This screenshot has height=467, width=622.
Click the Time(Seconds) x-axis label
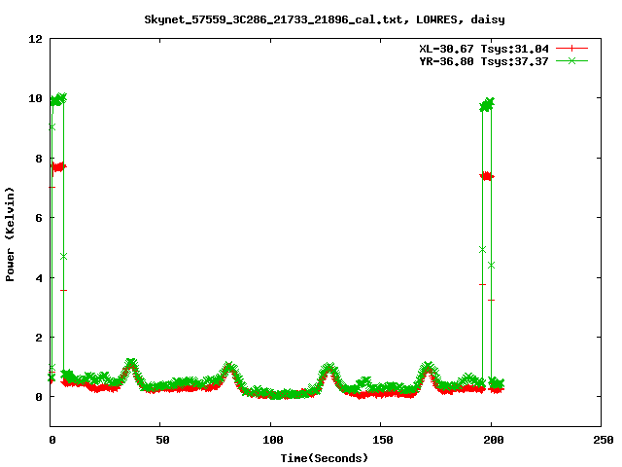point(325,457)
